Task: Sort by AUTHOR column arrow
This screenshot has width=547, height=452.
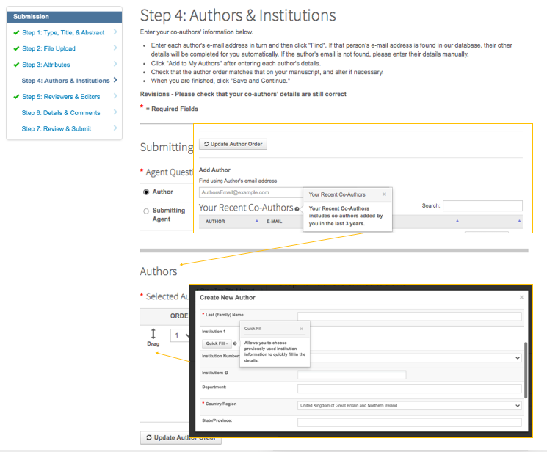Action: tap(257, 221)
